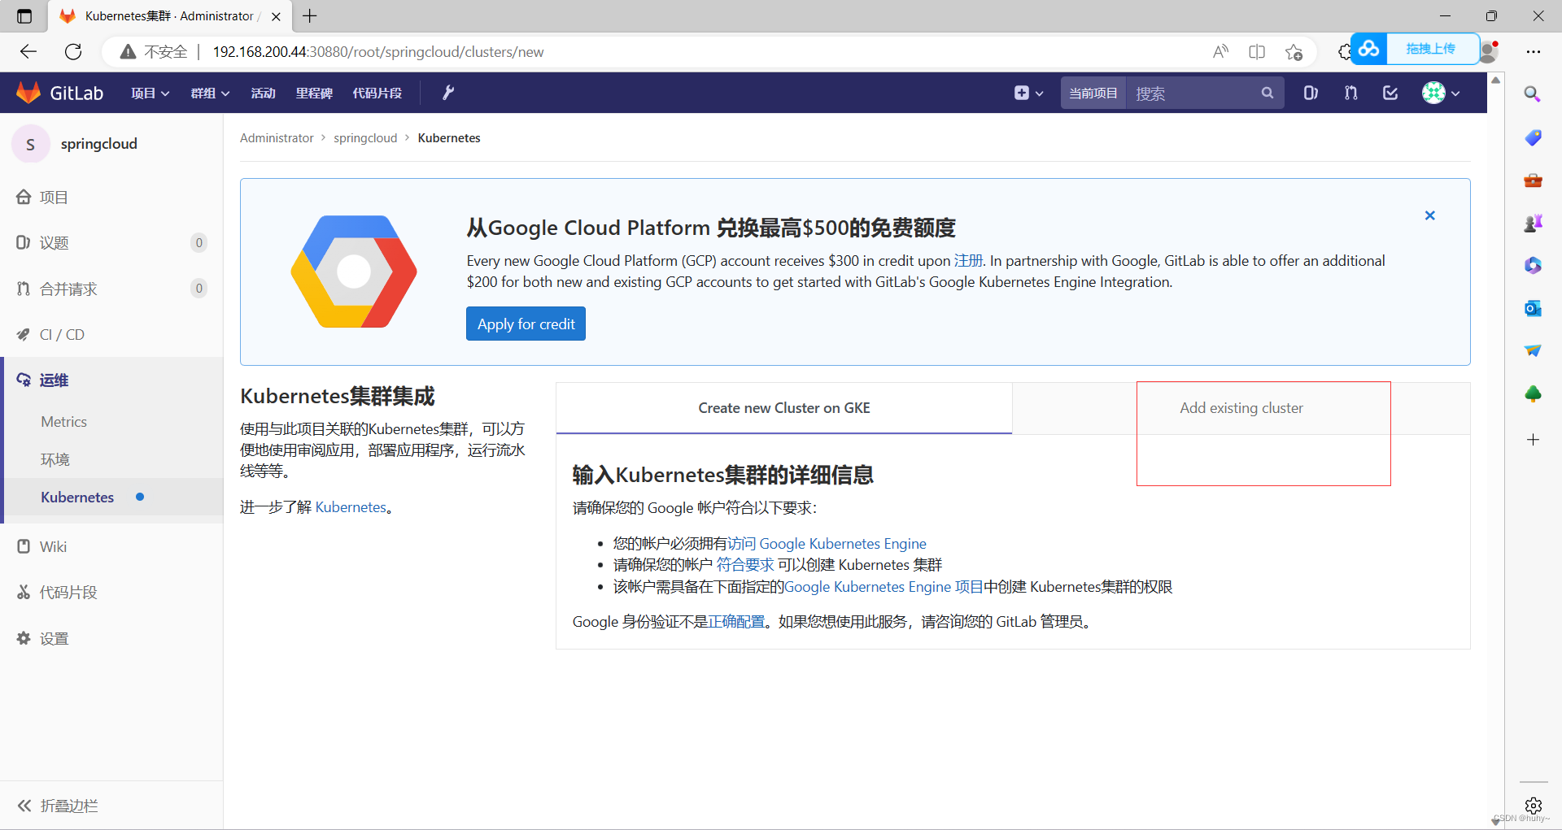Click springcloud in the breadcrumb

(x=365, y=138)
